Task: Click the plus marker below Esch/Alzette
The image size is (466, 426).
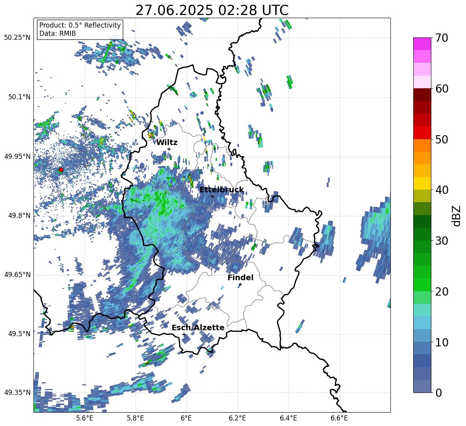Action: (x=184, y=334)
